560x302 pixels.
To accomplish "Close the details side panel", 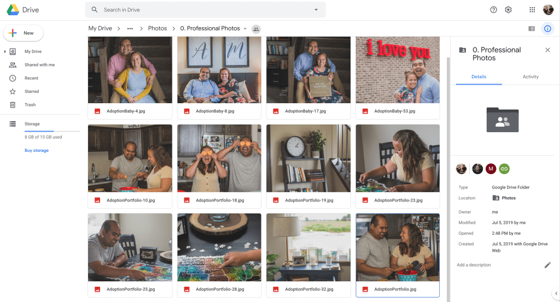I will pos(547,50).
